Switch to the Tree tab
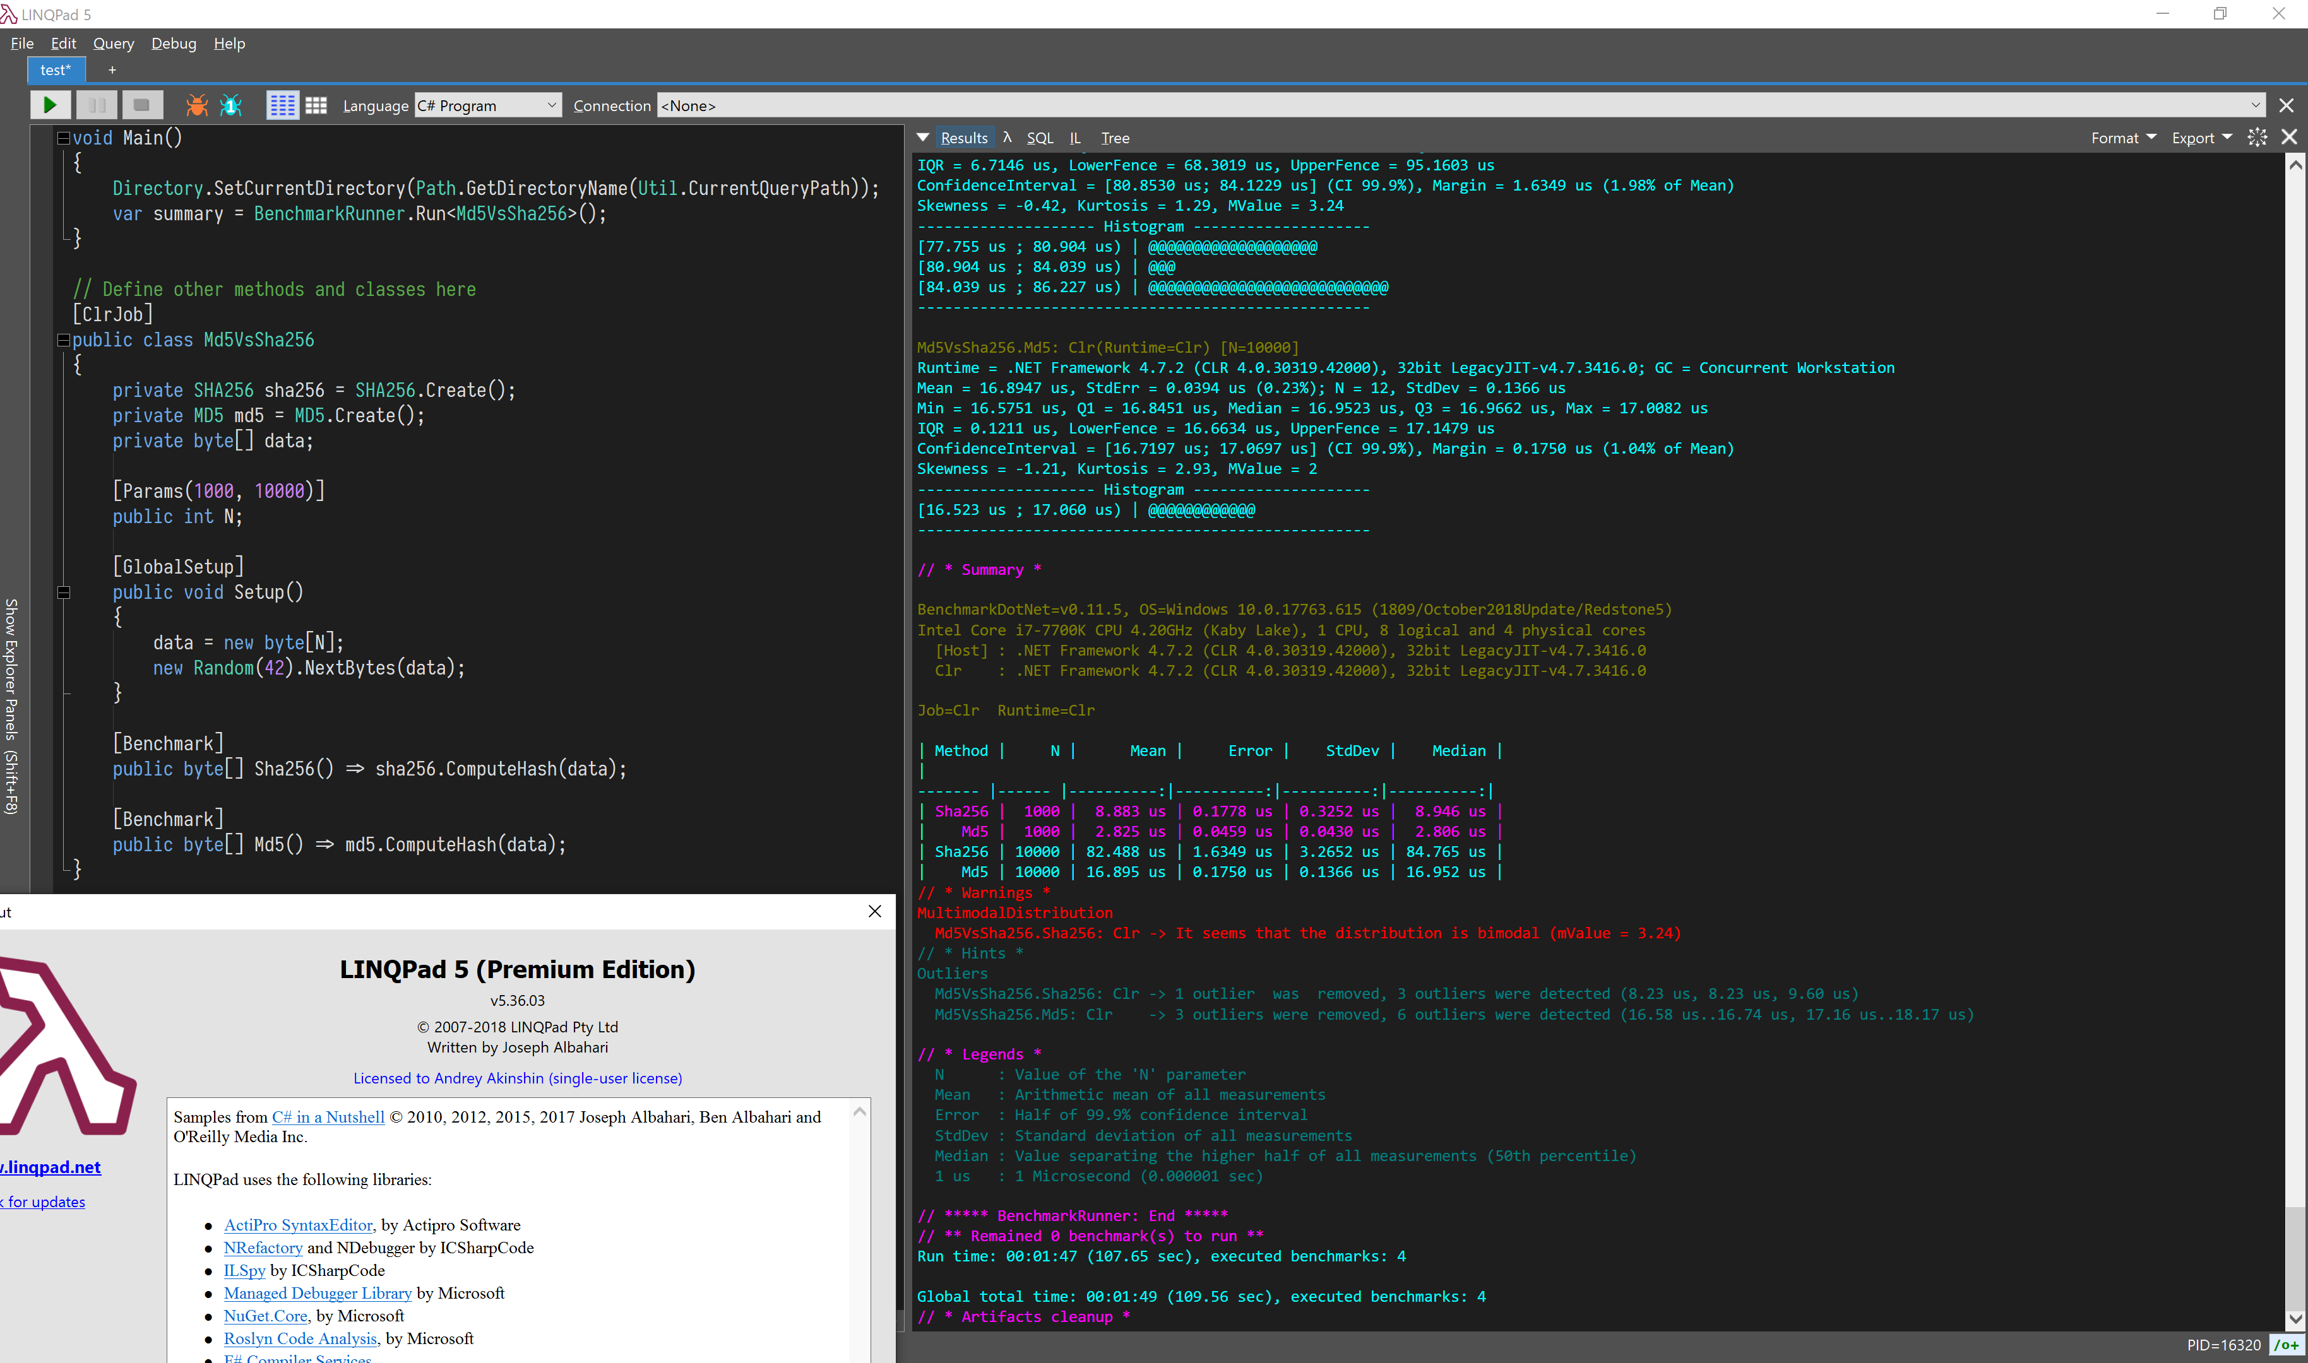Viewport: 2308px width, 1363px height. [x=1115, y=138]
